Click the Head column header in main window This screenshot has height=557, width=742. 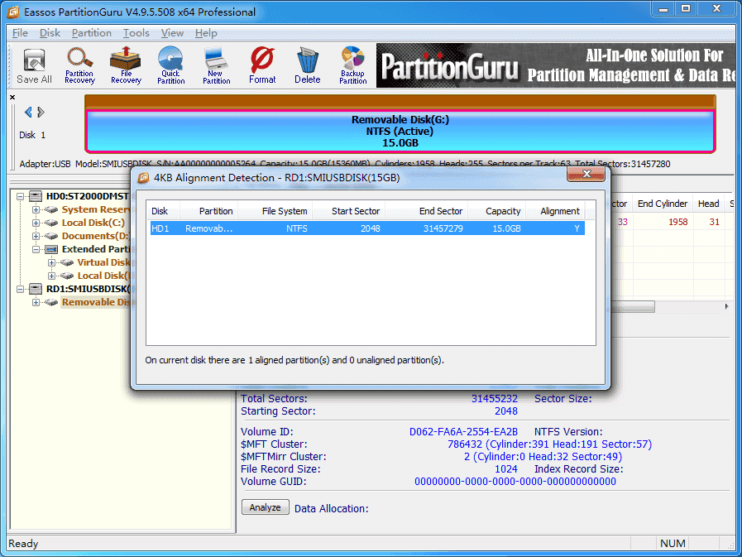[x=708, y=204]
